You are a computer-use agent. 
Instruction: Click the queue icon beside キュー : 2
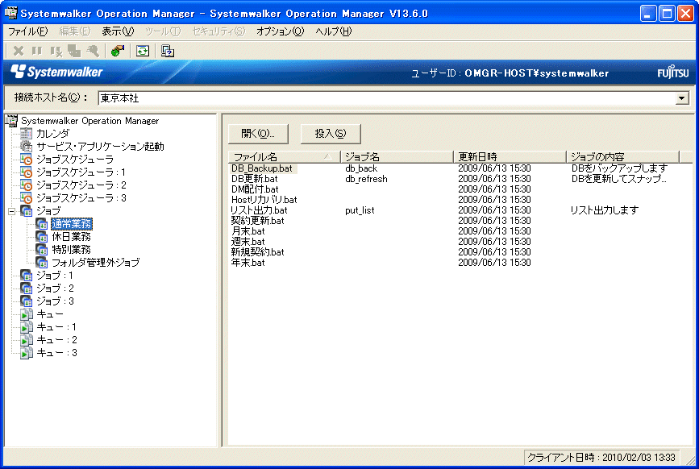pyautogui.click(x=27, y=340)
